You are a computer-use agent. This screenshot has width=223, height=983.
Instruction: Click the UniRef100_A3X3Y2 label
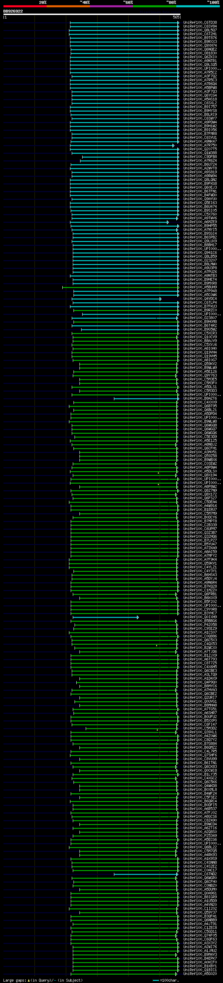[200, 943]
